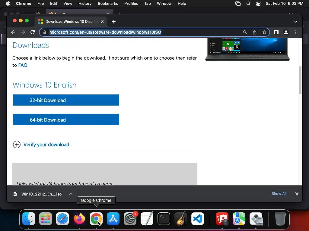Click the lock icon in the address bar
309x231 pixels.
(45, 32)
